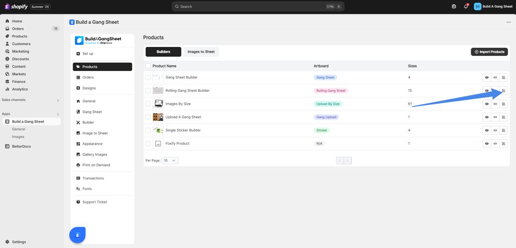The image size is (516, 248).
Task: Check the Rolling Gang Sheet Builder checkbox
Action: tap(148, 90)
